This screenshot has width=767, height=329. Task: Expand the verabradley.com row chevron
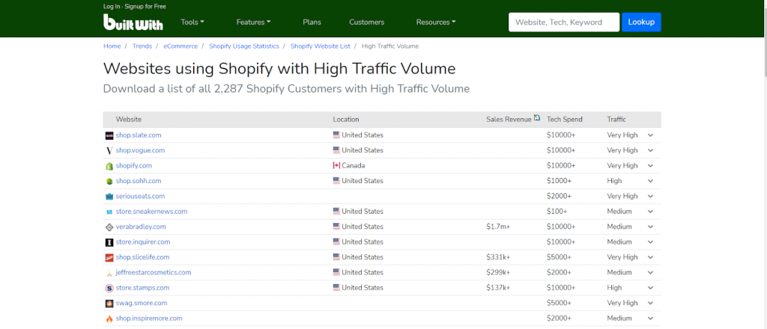[651, 227]
